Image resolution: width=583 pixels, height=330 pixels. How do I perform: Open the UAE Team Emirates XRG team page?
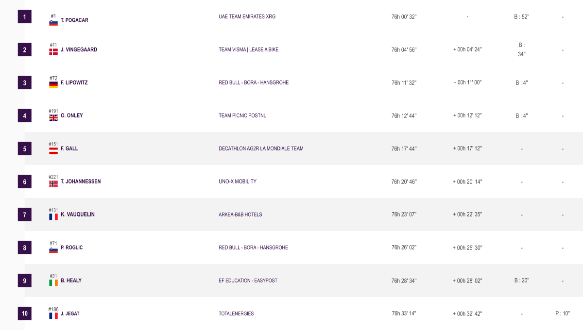coord(247,16)
